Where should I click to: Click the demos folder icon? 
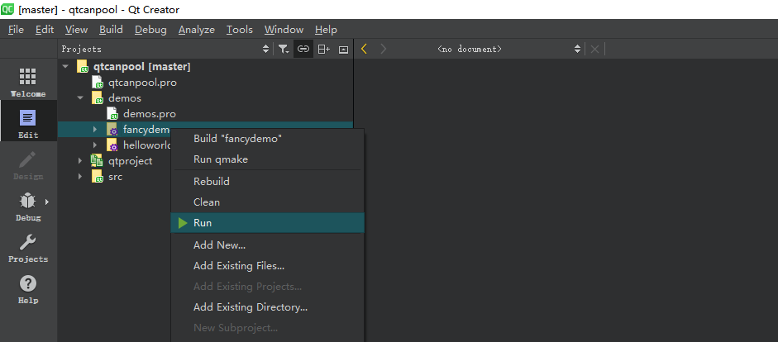(98, 98)
